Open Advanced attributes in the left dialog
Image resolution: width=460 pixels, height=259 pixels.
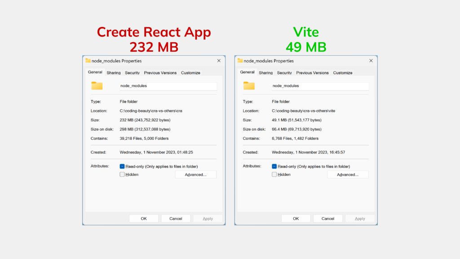click(195, 174)
